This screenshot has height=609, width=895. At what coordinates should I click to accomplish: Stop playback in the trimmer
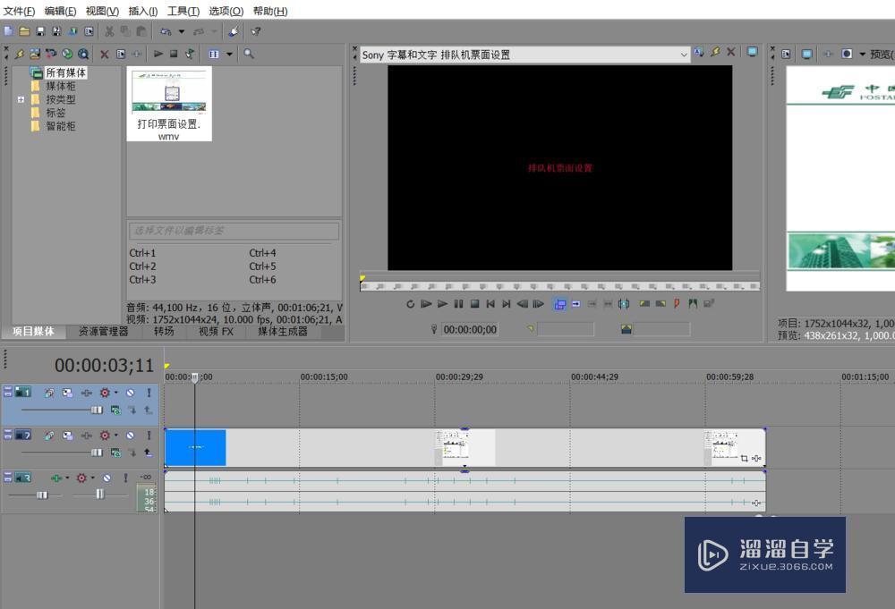(x=474, y=304)
